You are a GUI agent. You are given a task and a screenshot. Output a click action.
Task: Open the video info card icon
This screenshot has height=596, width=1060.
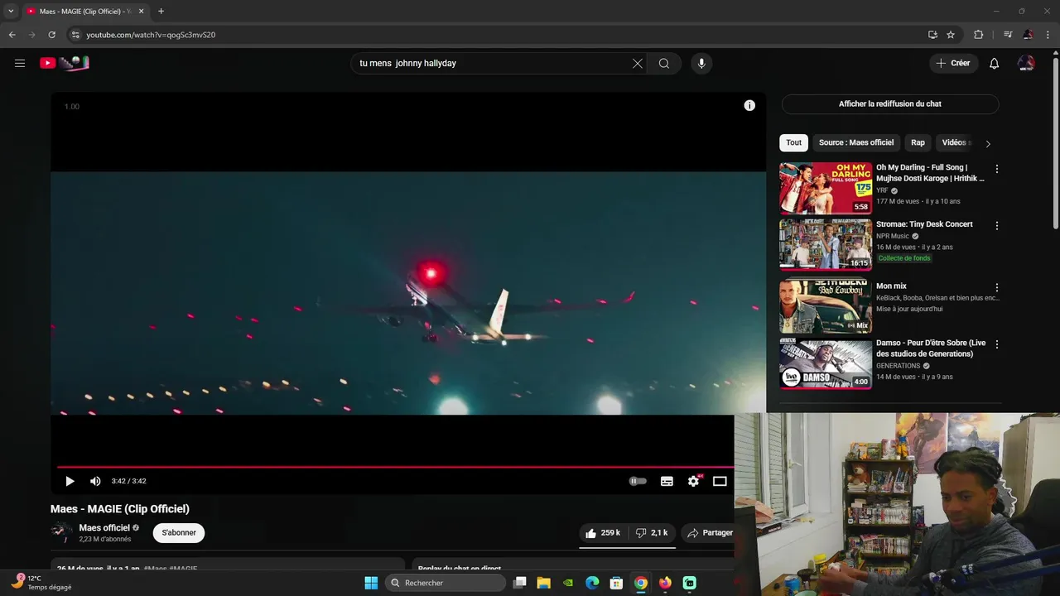pyautogui.click(x=749, y=105)
